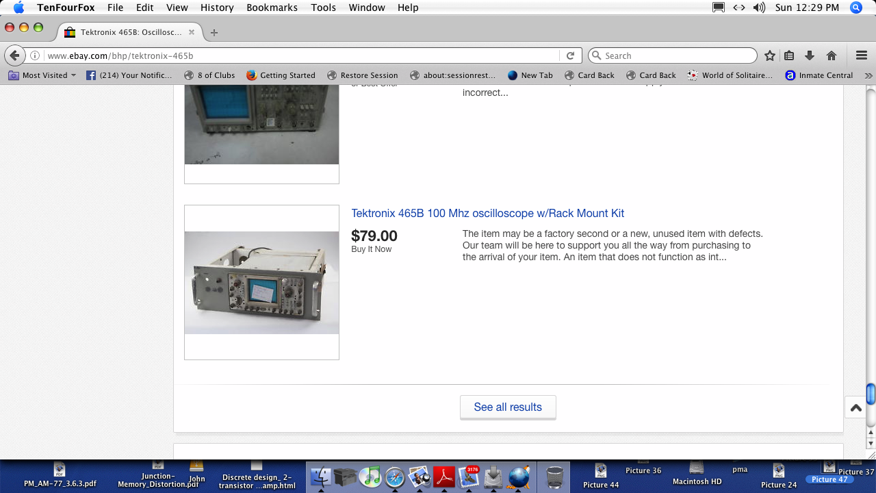Launch Finder from the Dock

click(x=321, y=477)
